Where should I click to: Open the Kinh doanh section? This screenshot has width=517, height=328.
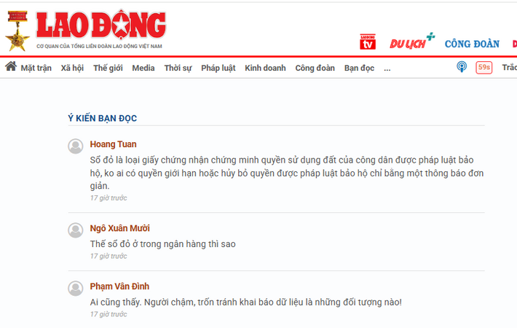click(265, 68)
